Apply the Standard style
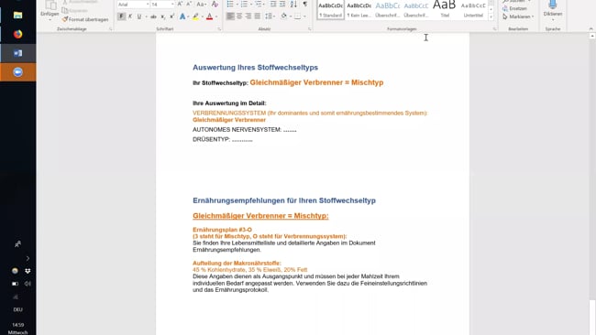 331,10
